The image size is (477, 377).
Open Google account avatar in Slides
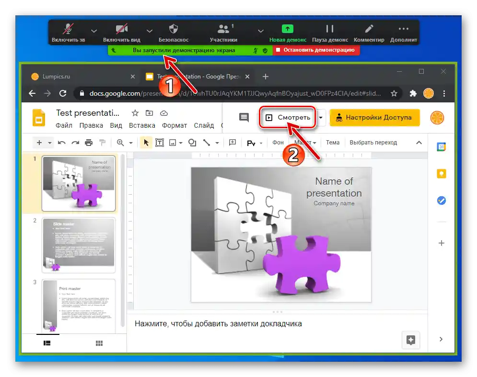[x=437, y=118]
